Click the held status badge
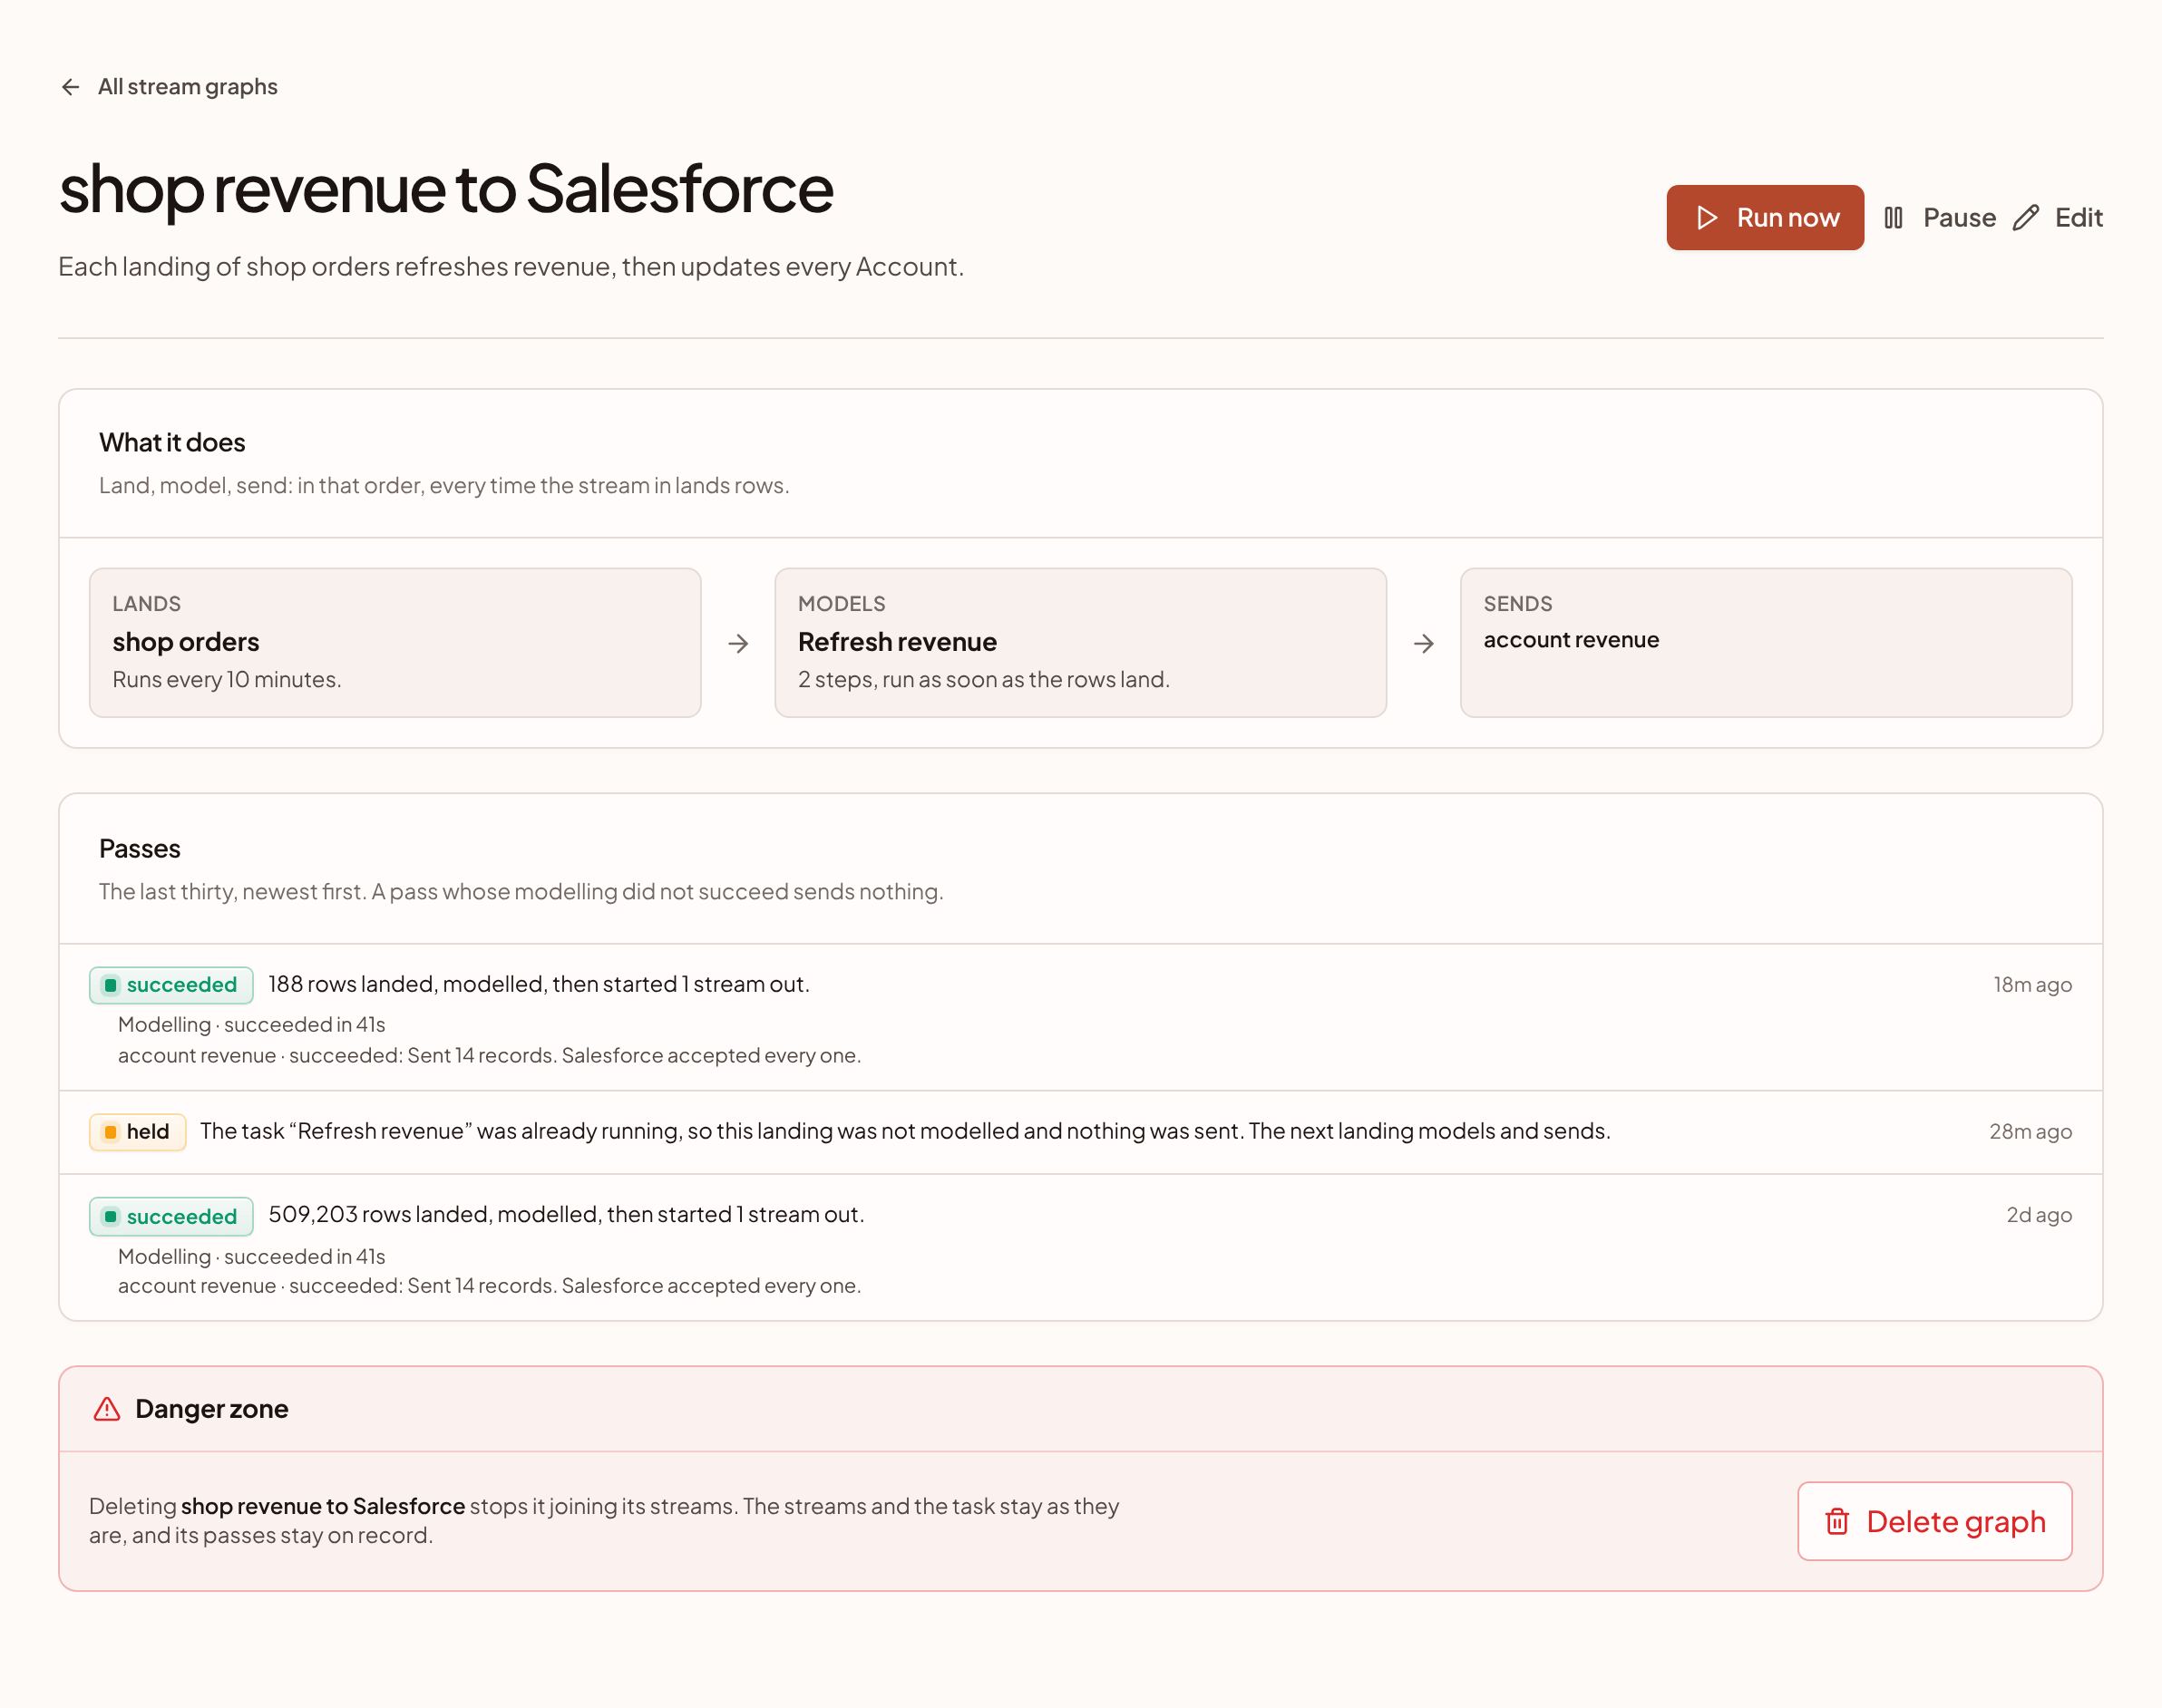2162x1708 pixels. [x=137, y=1132]
